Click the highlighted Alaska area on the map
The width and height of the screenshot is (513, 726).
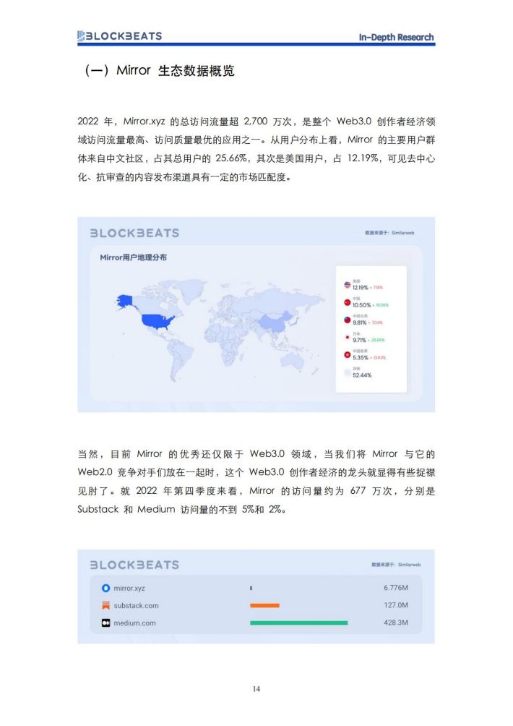click(124, 301)
